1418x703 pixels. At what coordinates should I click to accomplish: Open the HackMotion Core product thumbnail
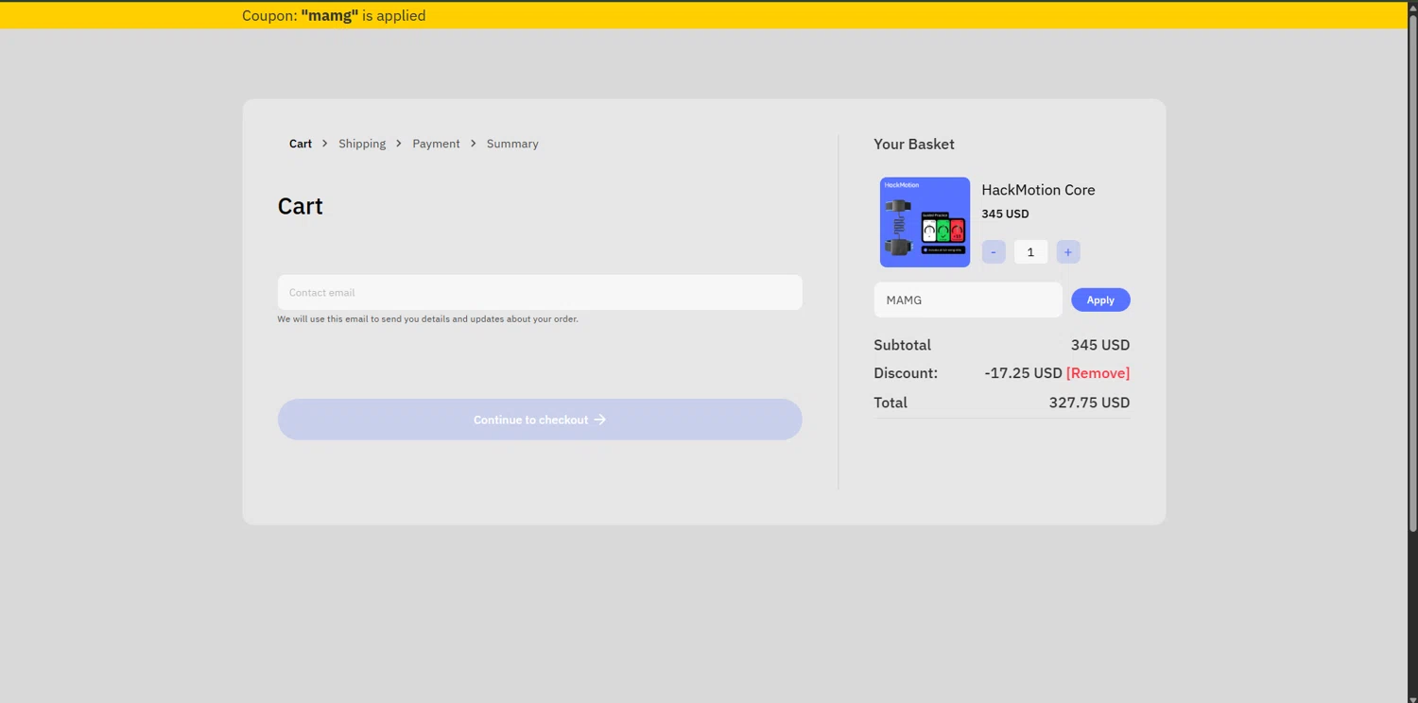coord(925,222)
